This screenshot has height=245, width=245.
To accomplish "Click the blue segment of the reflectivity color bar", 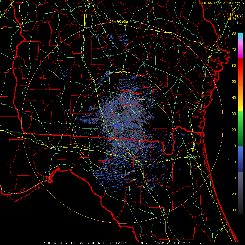I will (x=240, y=159).
